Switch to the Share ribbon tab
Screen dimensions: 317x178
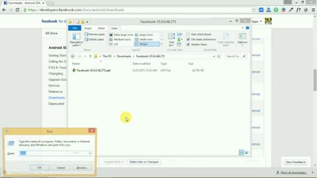click(101, 28)
